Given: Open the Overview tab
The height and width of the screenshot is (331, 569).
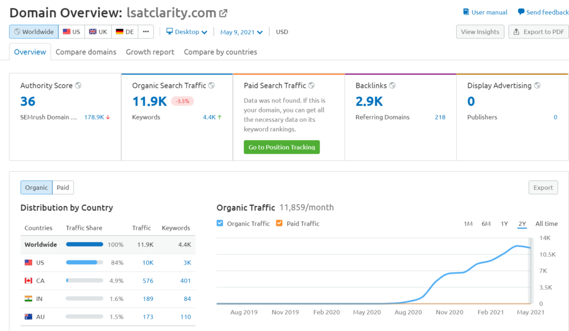Looking at the screenshot, I should coord(30,52).
